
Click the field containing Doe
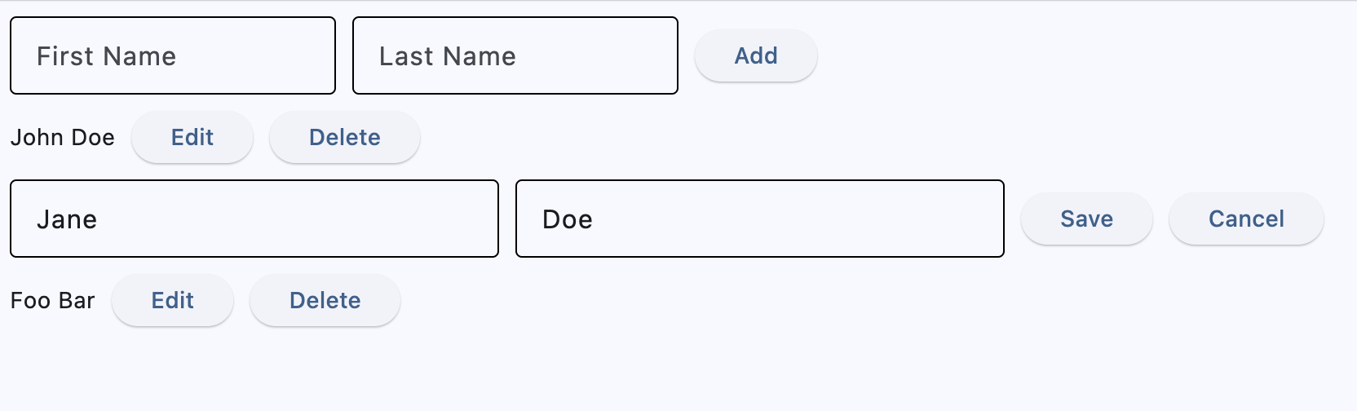[760, 219]
